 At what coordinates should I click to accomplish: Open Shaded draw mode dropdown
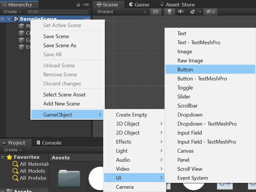click(122, 12)
